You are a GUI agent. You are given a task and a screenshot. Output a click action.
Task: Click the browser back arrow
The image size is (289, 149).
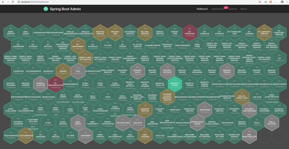(x=3, y=2)
